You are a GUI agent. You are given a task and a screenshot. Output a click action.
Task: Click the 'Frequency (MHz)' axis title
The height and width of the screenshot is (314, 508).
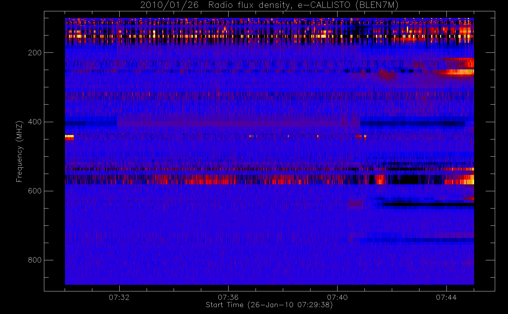pos(19,151)
